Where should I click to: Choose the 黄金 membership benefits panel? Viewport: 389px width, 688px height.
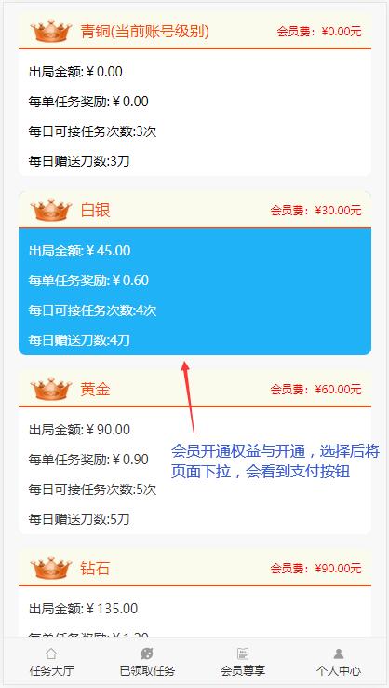194,471
